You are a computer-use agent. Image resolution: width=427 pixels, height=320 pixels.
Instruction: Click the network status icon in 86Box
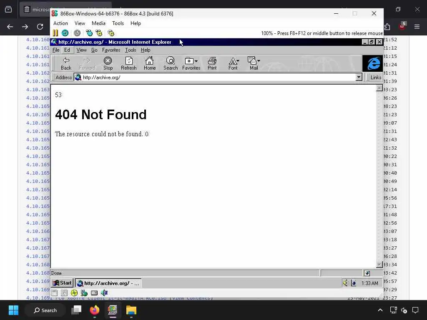point(84,293)
